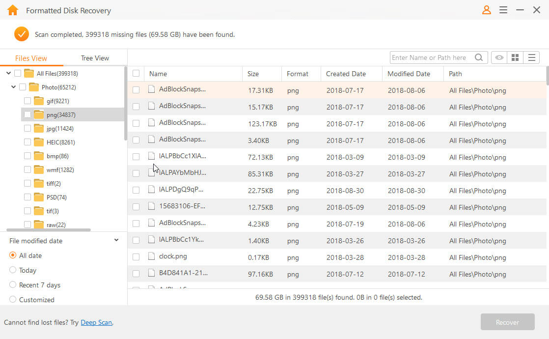
Task: Switch to detailed list view
Action: 532,57
